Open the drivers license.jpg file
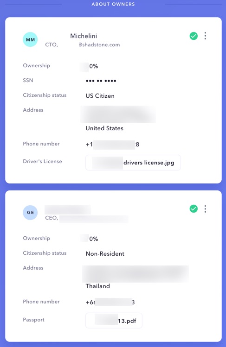This screenshot has width=226, height=347. point(133,163)
